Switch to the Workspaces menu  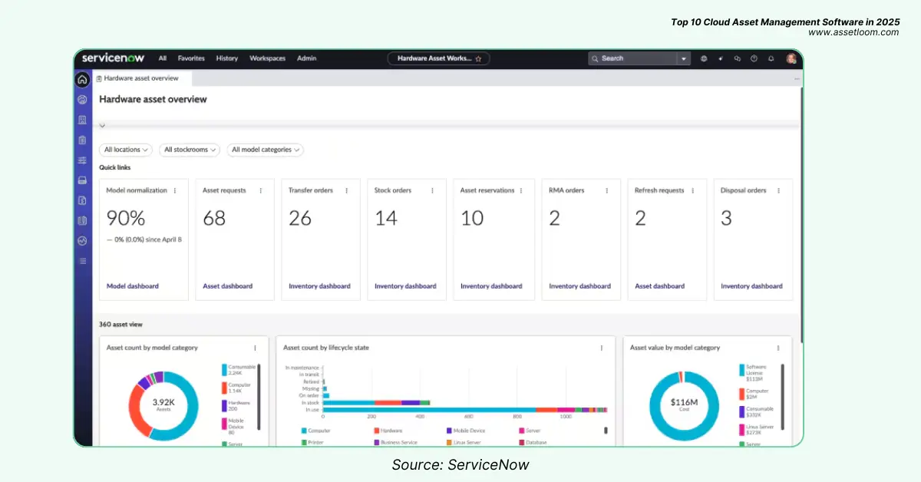(x=267, y=58)
